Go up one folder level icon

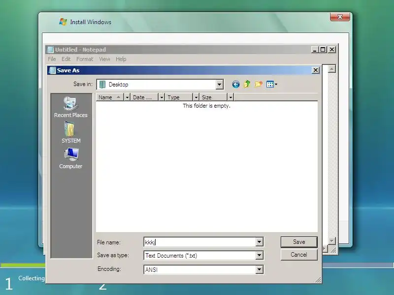pyautogui.click(x=247, y=84)
